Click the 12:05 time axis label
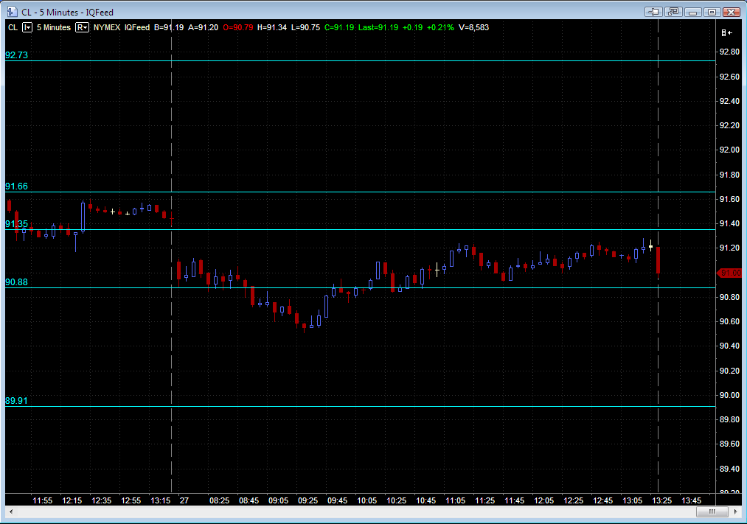The image size is (747, 524). click(x=544, y=500)
